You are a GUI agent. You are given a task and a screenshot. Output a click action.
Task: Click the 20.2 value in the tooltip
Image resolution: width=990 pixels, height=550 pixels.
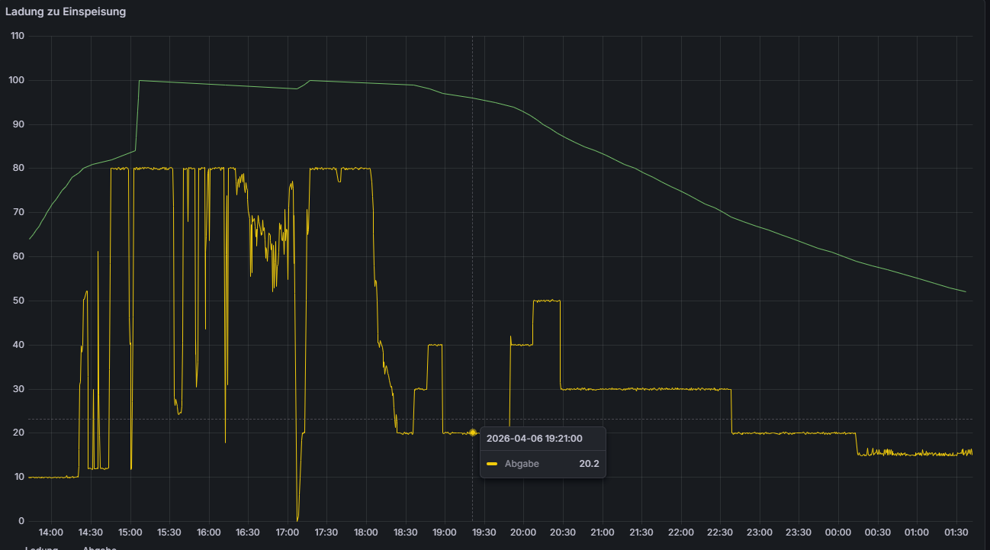point(589,464)
